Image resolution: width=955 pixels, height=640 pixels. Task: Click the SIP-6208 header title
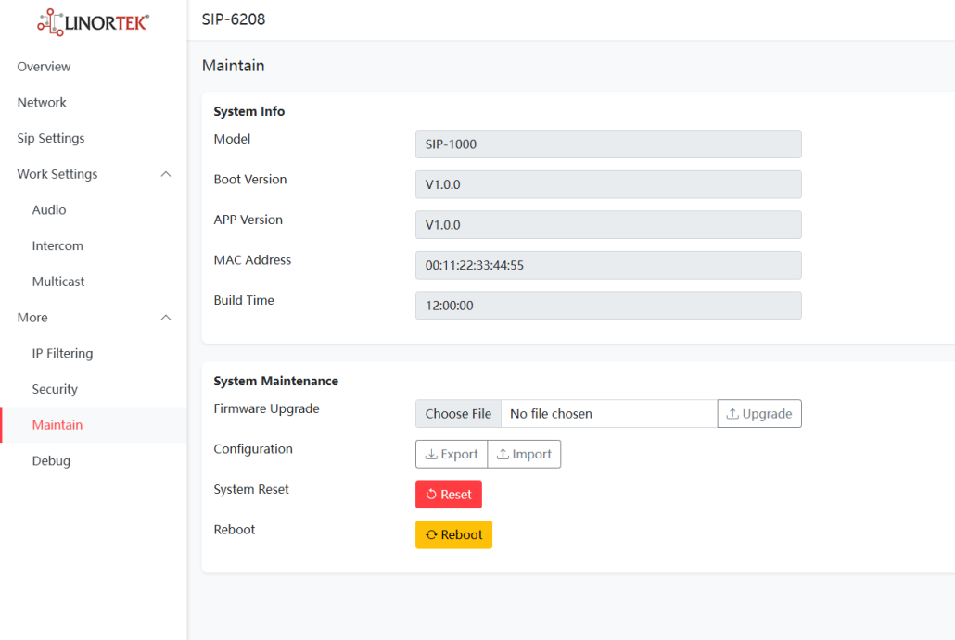(234, 19)
